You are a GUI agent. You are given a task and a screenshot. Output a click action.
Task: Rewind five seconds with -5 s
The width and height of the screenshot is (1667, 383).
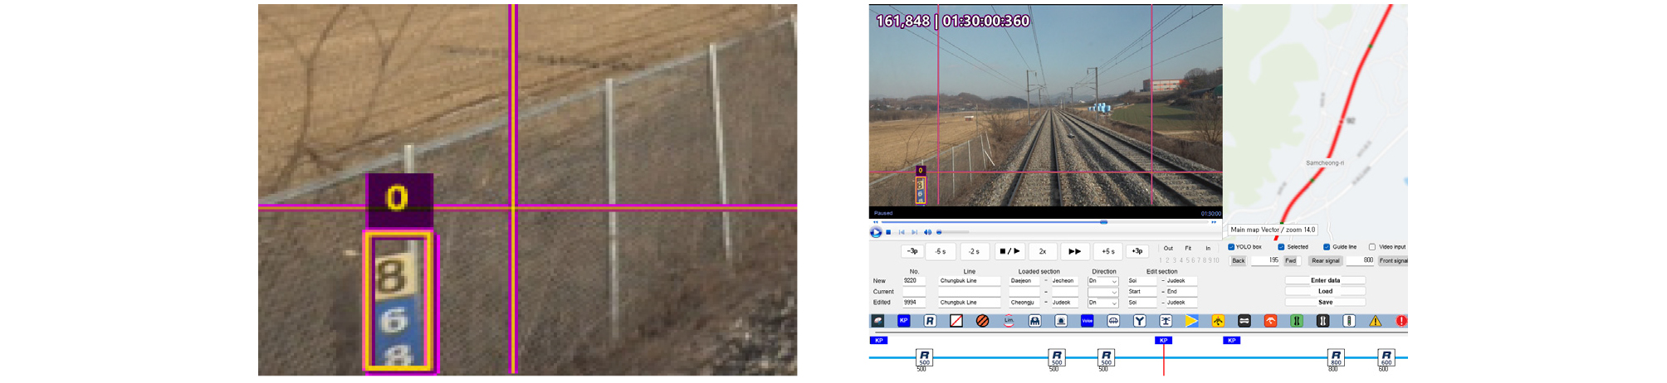pos(941,251)
